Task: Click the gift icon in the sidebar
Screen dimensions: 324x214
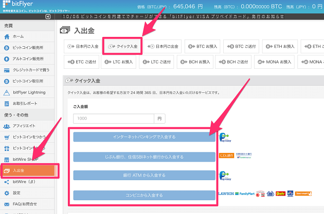Action: [x=7, y=148]
